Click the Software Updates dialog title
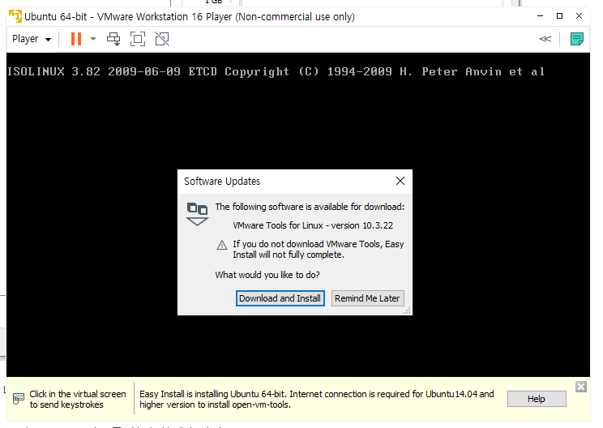Viewport: 603px width, 428px height. (x=222, y=181)
